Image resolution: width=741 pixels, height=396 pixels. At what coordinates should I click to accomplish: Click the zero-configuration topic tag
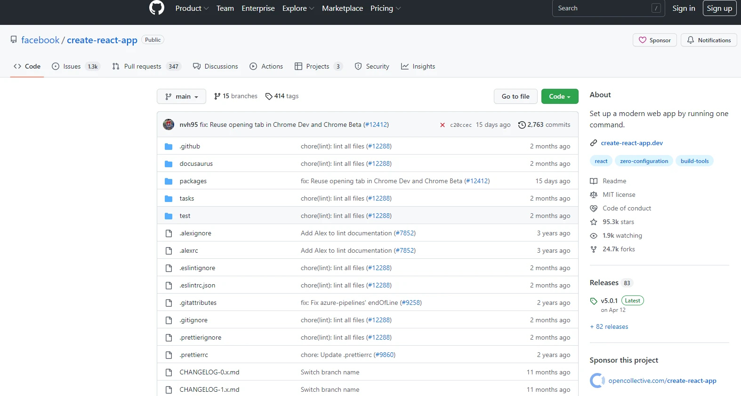[x=644, y=161]
